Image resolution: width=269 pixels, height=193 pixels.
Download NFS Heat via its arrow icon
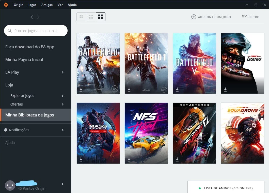(129, 159)
